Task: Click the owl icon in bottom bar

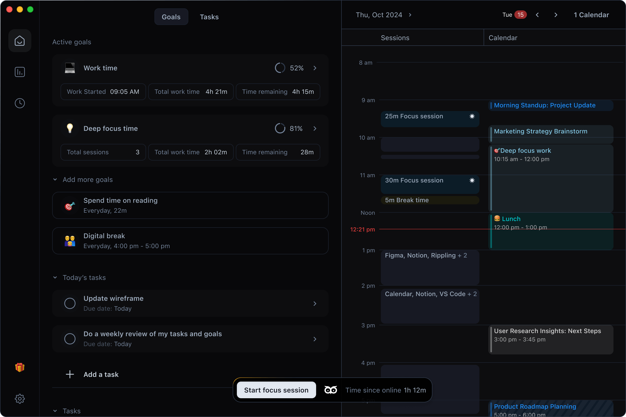Action: [x=330, y=390]
